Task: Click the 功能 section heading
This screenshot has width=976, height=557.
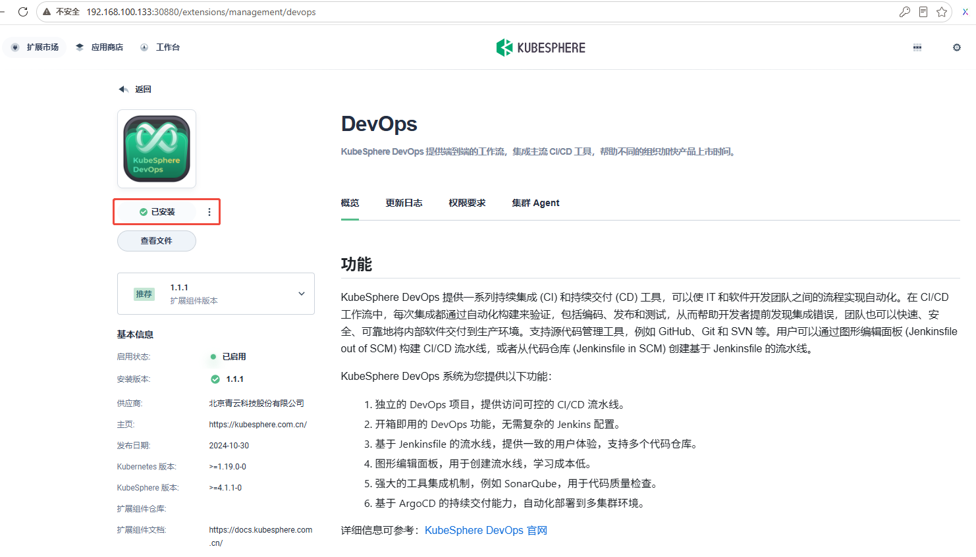Action: click(x=356, y=264)
